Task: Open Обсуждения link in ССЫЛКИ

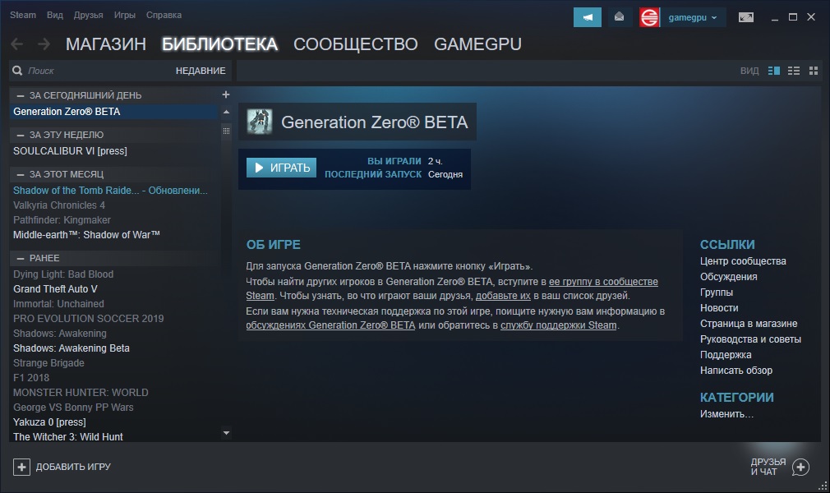Action: point(728,276)
